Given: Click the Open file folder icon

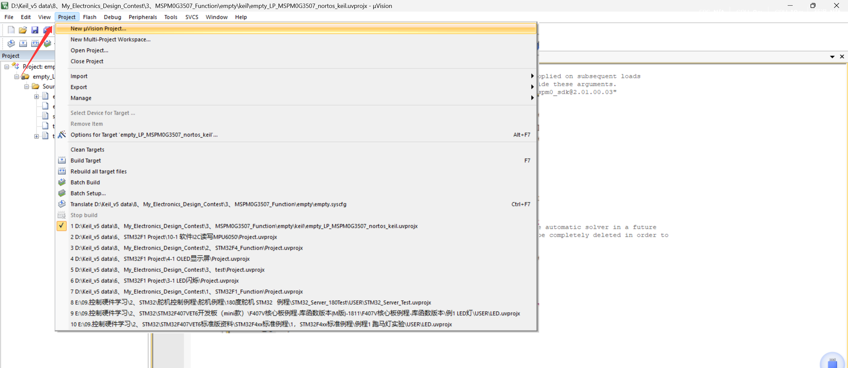Looking at the screenshot, I should [23, 30].
